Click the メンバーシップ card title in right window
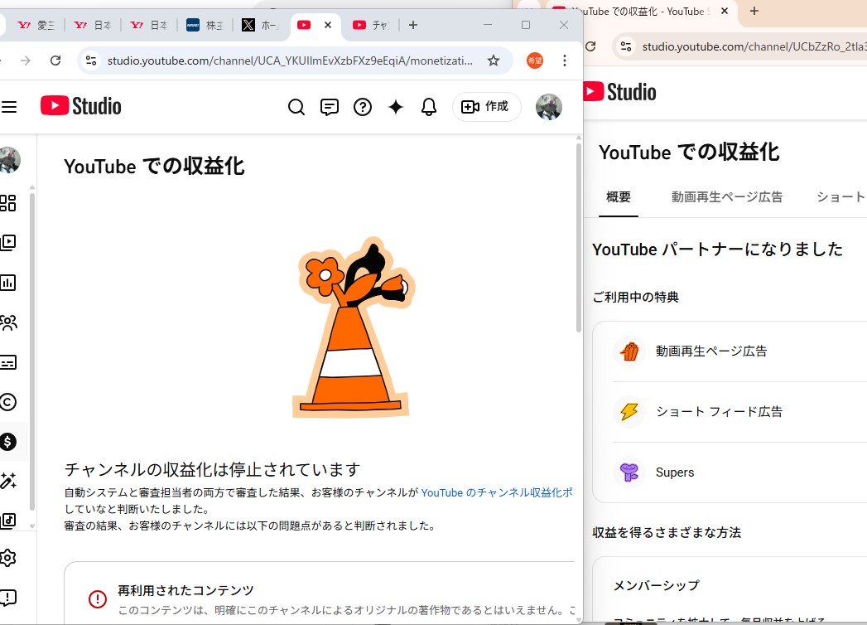 [x=657, y=585]
